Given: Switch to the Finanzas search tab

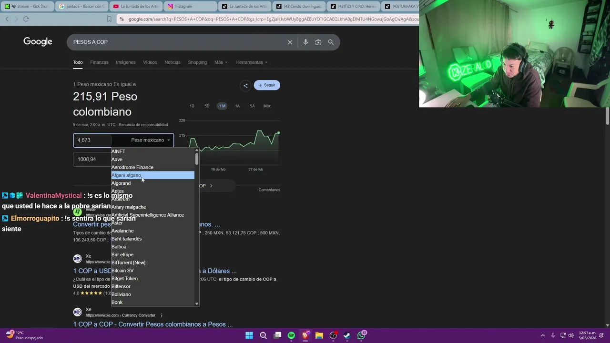Looking at the screenshot, I should click(99, 62).
